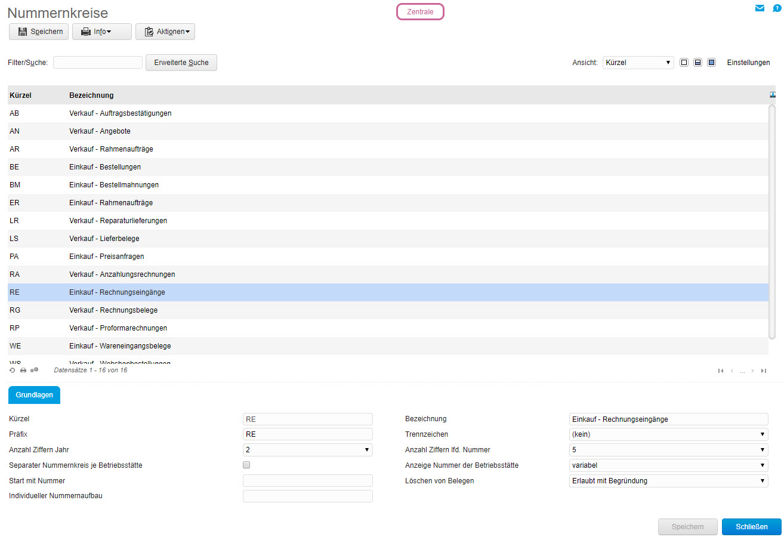Viewport: 784px width, 537px height.
Task: Click the Erweiterte Suche button
Action: (x=181, y=62)
